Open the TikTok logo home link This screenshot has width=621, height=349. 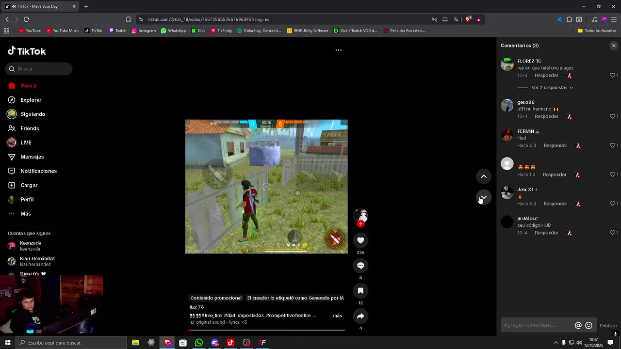(x=27, y=51)
